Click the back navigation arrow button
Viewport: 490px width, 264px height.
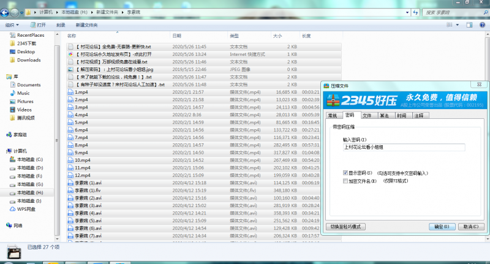pos(5,12)
